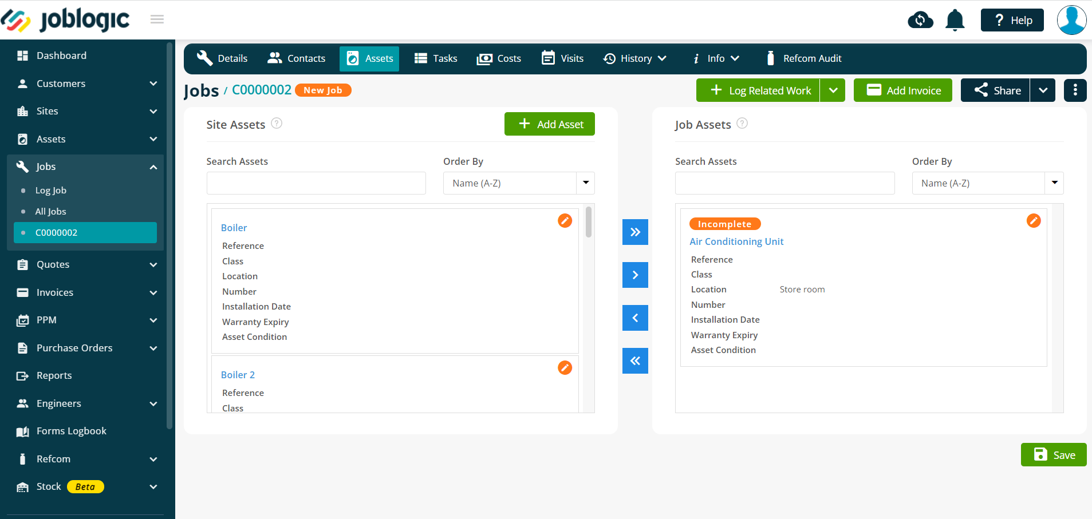The width and height of the screenshot is (1092, 519).
Task: Open the user profile avatar
Action: pyautogui.click(x=1071, y=20)
